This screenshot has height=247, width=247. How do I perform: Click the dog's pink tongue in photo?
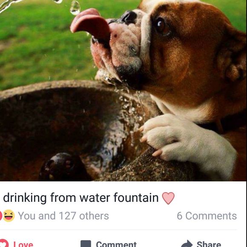(91, 24)
